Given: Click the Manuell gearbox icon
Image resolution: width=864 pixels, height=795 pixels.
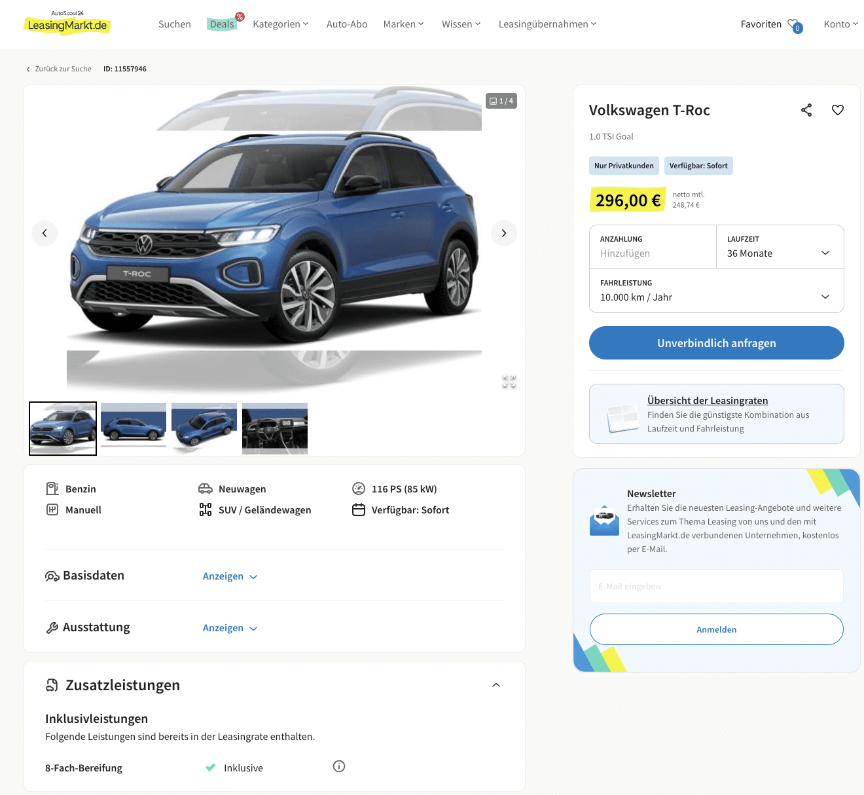Looking at the screenshot, I should (x=52, y=509).
